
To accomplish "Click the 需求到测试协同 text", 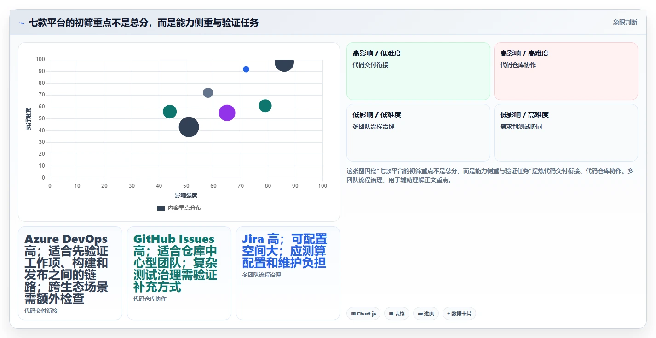I will point(521,126).
